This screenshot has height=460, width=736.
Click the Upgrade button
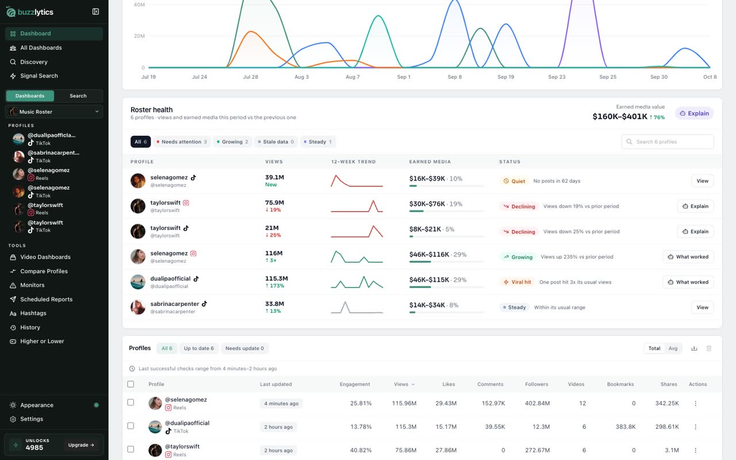(81, 445)
